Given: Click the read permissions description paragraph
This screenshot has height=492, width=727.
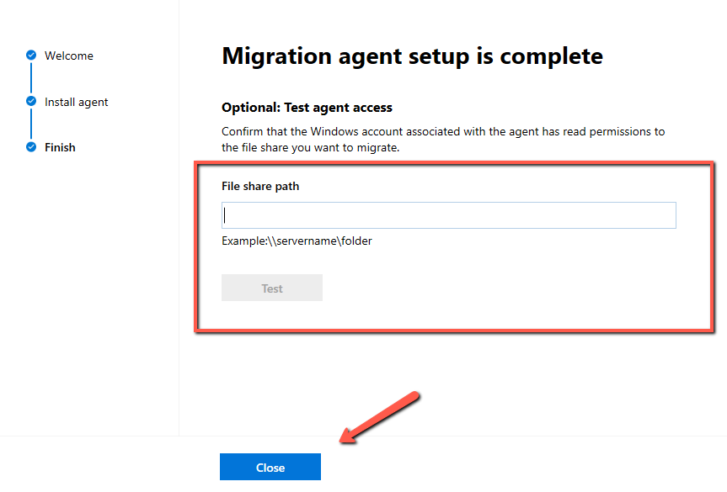Looking at the screenshot, I should click(443, 139).
